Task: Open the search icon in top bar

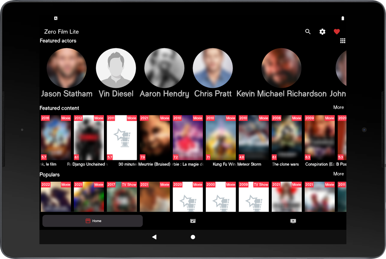Action: pos(308,32)
